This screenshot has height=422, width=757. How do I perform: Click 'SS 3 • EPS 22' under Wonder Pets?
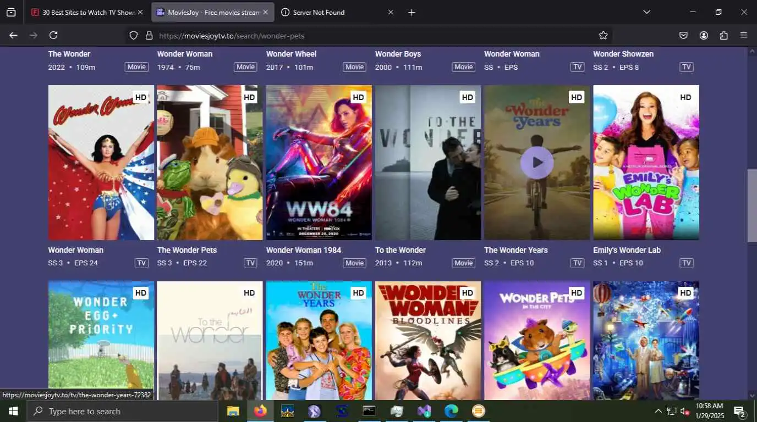point(182,263)
